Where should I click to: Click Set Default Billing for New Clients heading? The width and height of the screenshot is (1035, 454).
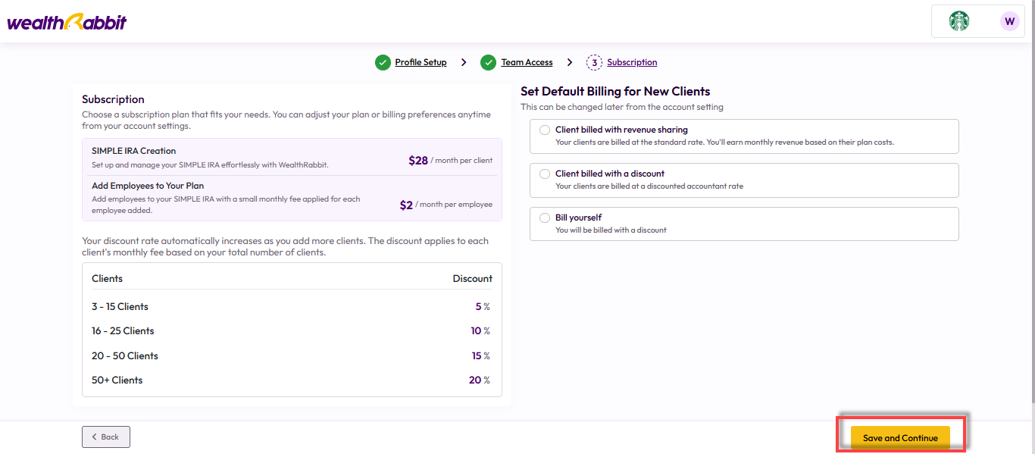pyautogui.click(x=615, y=92)
